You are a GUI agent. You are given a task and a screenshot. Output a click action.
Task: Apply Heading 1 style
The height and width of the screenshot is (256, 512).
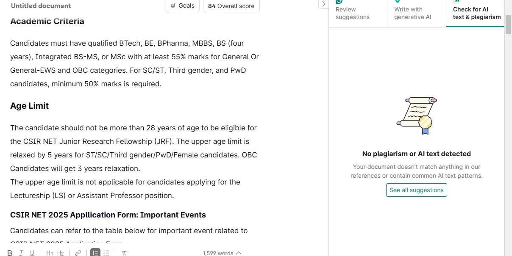pyautogui.click(x=50, y=253)
